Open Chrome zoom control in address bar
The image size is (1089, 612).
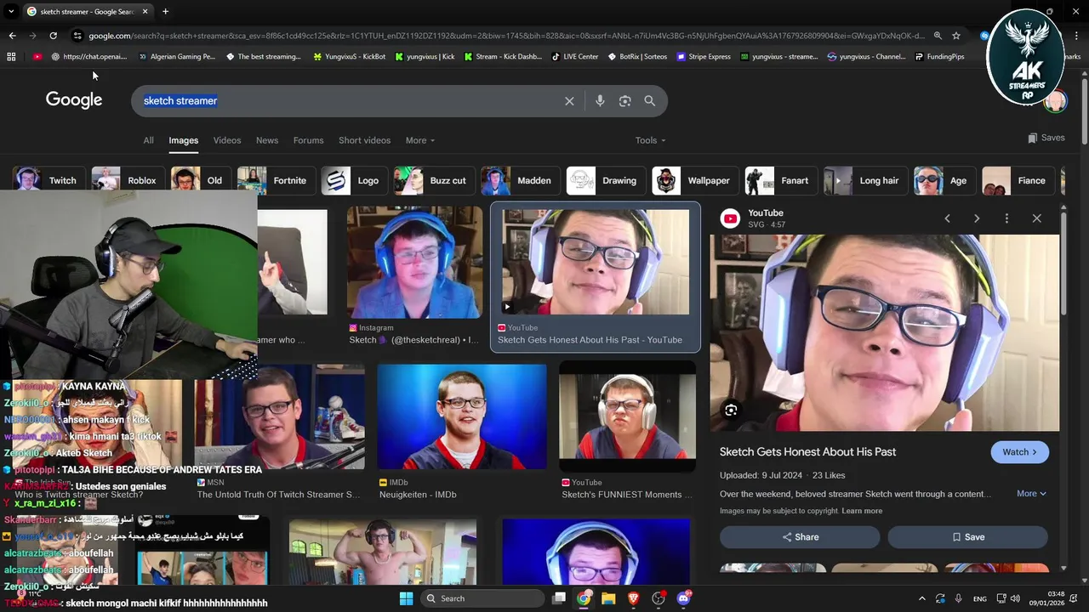pyautogui.click(x=938, y=36)
